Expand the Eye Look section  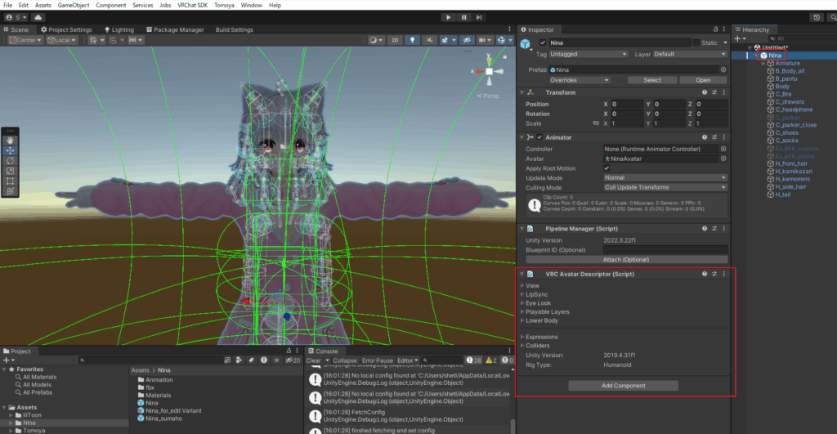[x=522, y=303]
